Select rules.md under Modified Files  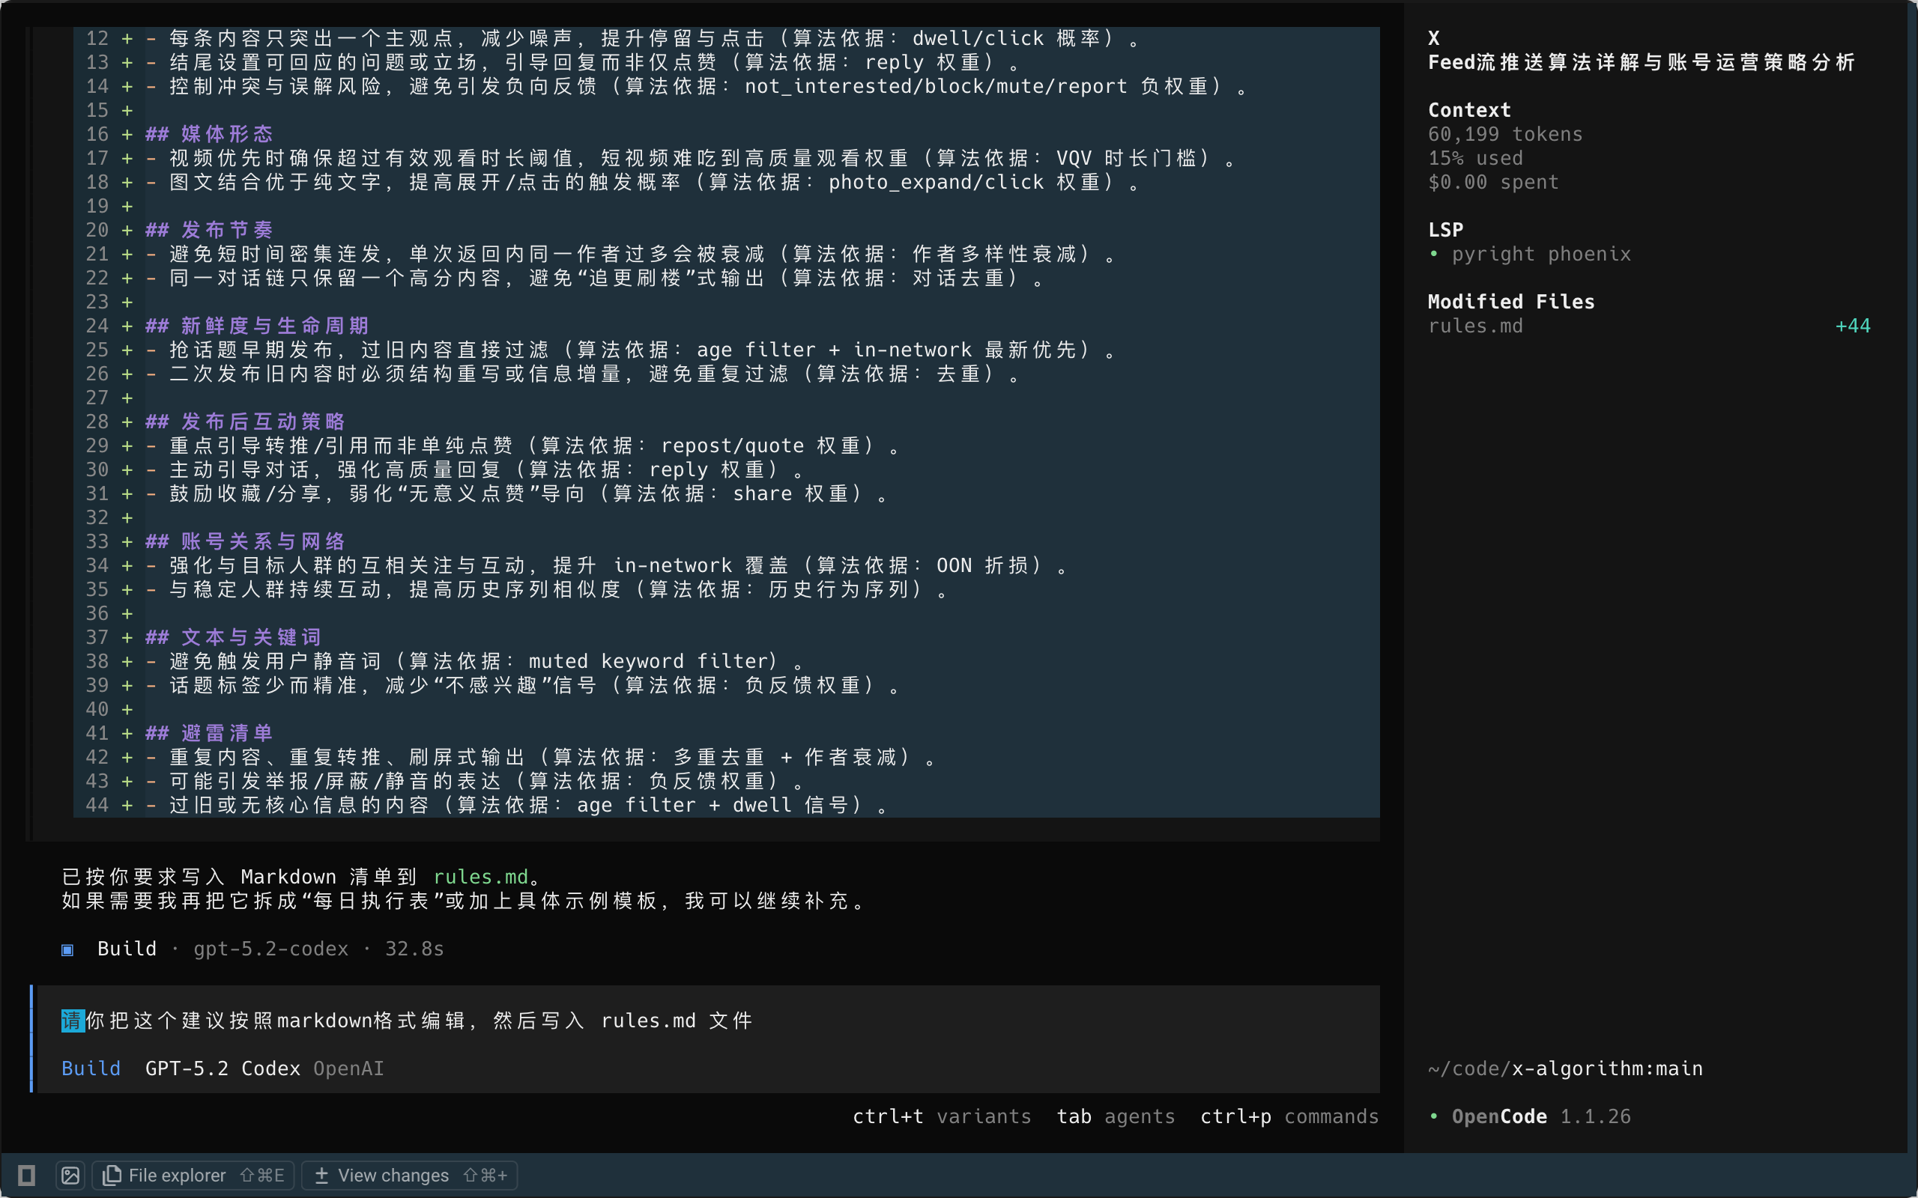[x=1475, y=326]
